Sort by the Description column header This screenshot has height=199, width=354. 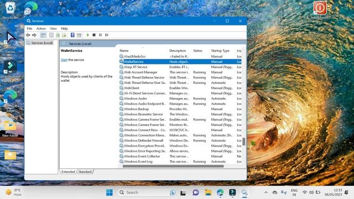coord(178,51)
